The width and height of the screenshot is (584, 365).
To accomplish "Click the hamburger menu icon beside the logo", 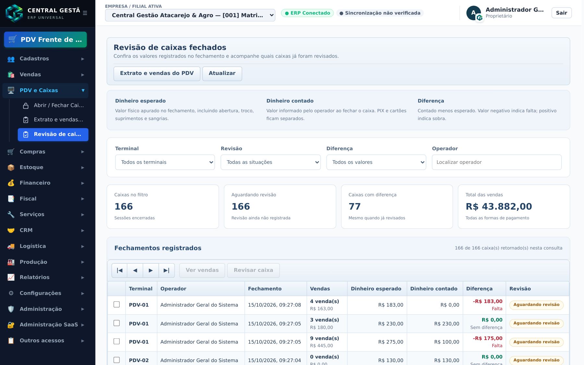I will [85, 13].
